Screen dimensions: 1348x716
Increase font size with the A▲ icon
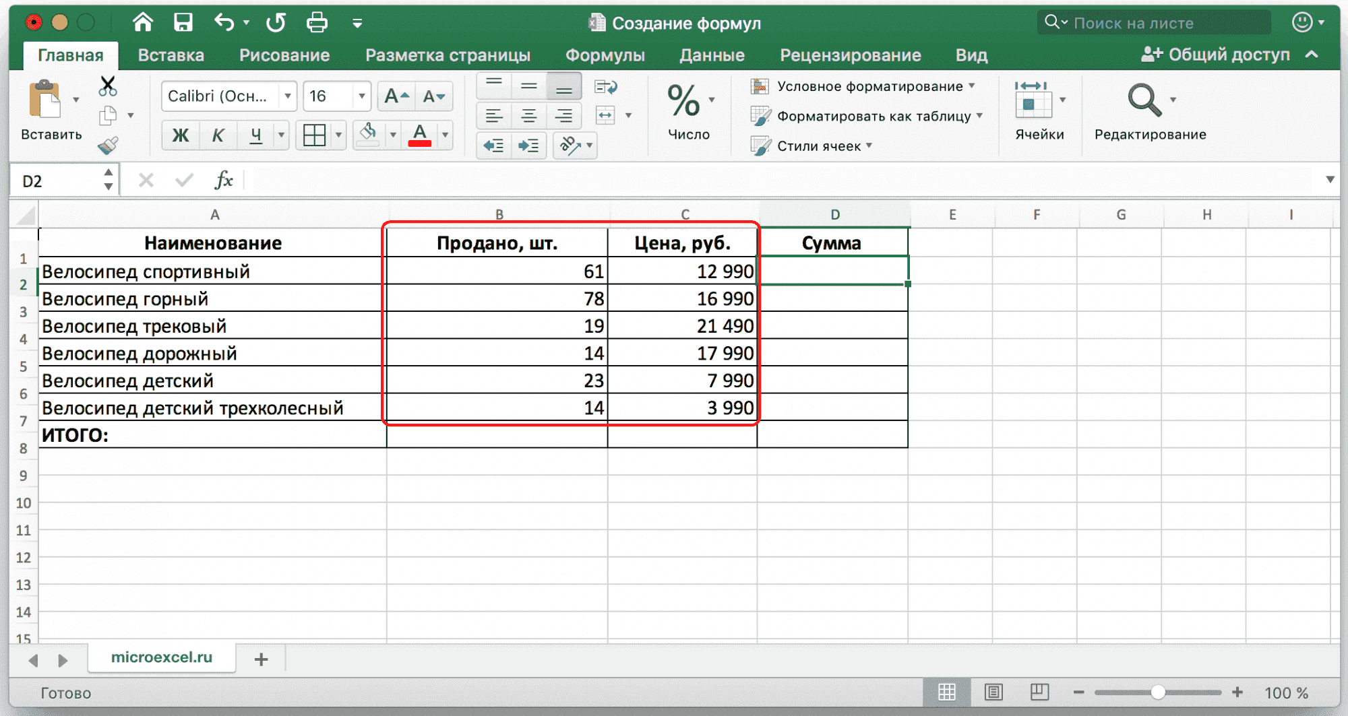coord(396,96)
